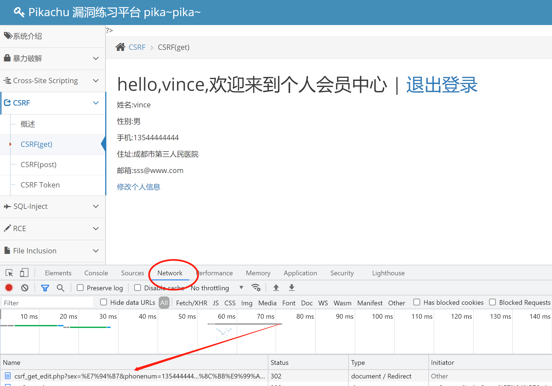Open the network conditions Wi-Fi icon
Image resolution: width=552 pixels, height=386 pixels.
pos(256,288)
